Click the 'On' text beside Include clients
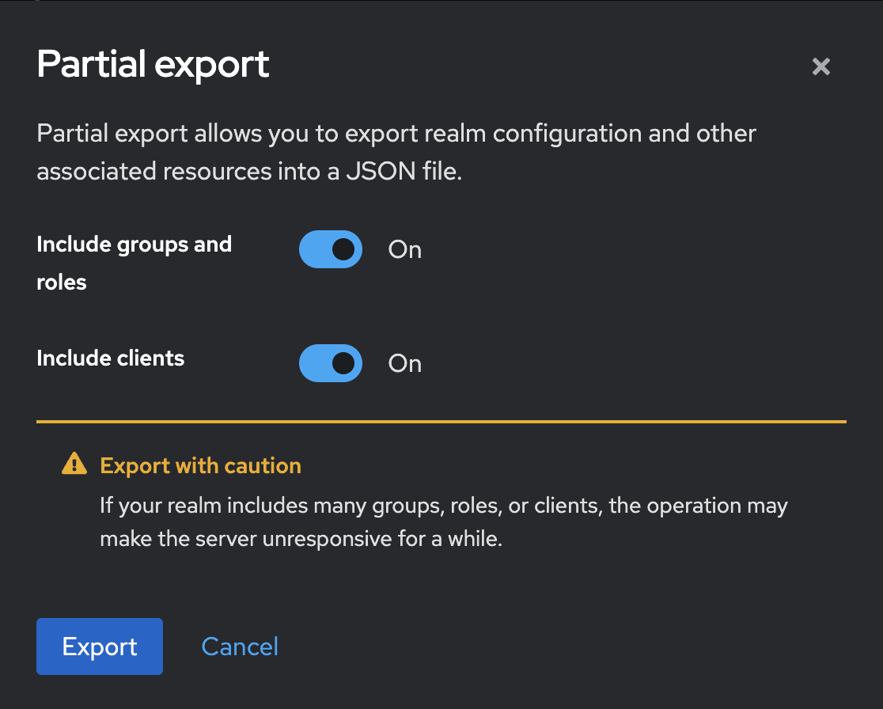 pos(405,364)
